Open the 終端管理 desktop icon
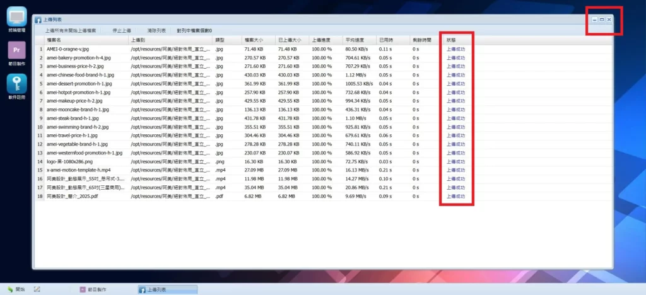Screen dimensions: 646x295 coord(16,18)
